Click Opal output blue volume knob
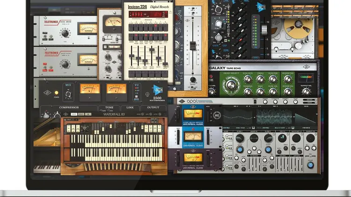 pos(310,165)
